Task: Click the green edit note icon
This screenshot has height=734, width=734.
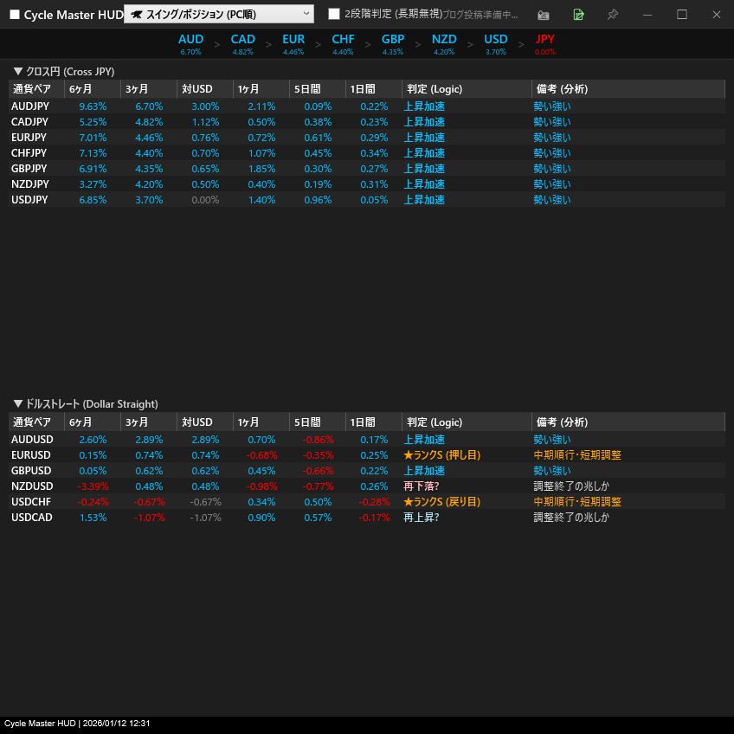Action: pyautogui.click(x=578, y=15)
